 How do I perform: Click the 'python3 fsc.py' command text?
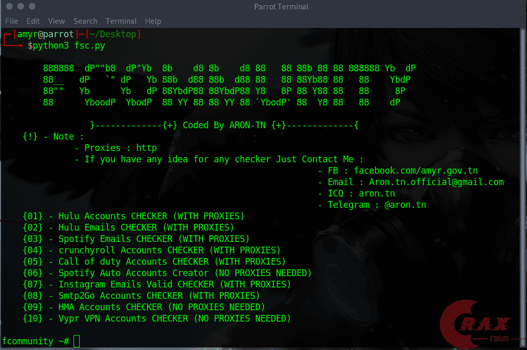point(69,45)
